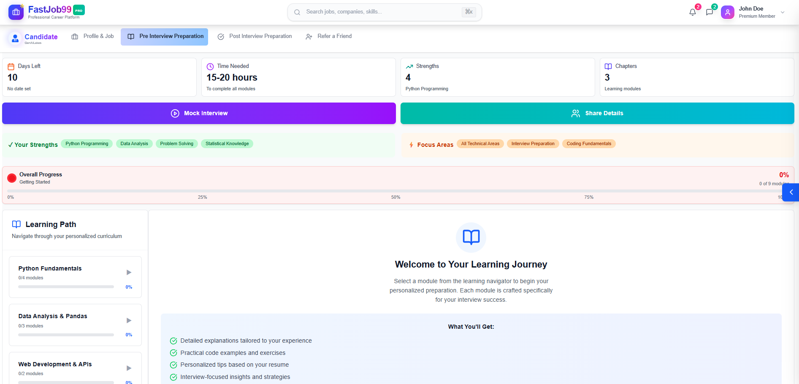This screenshot has height=384, width=799.
Task: Open the John Doe account dropdown
Action: tap(783, 12)
